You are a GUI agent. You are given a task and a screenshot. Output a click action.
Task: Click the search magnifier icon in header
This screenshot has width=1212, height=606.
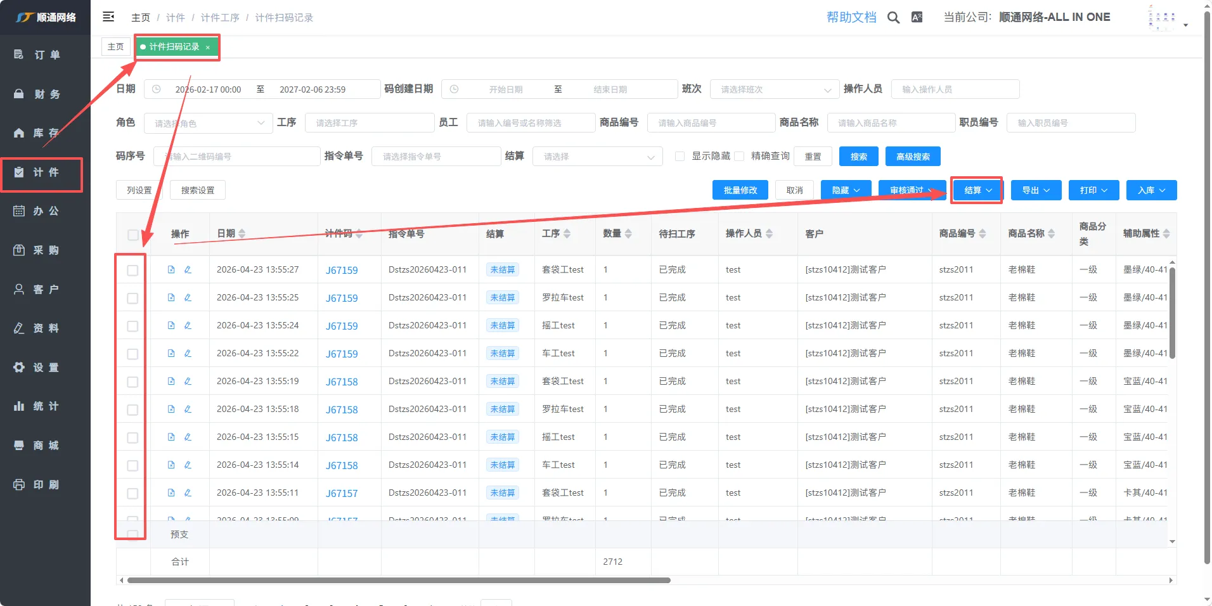pos(893,18)
